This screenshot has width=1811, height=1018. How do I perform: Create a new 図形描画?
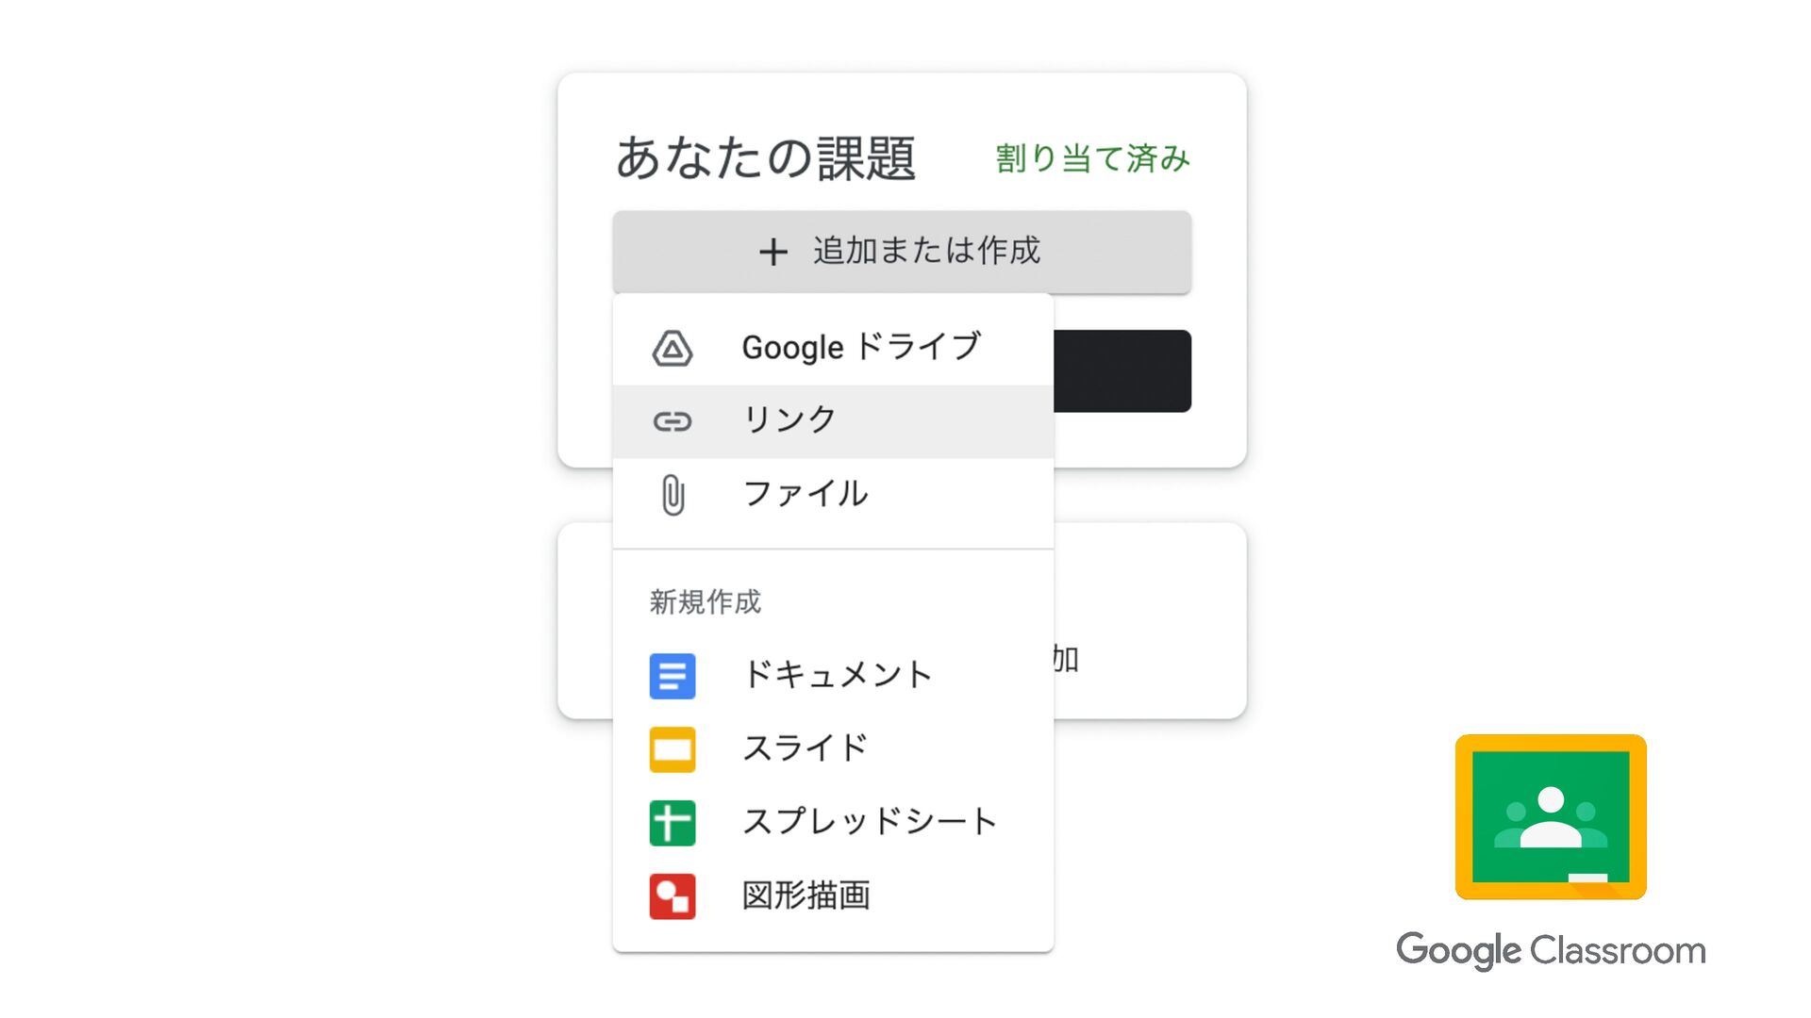(x=806, y=895)
